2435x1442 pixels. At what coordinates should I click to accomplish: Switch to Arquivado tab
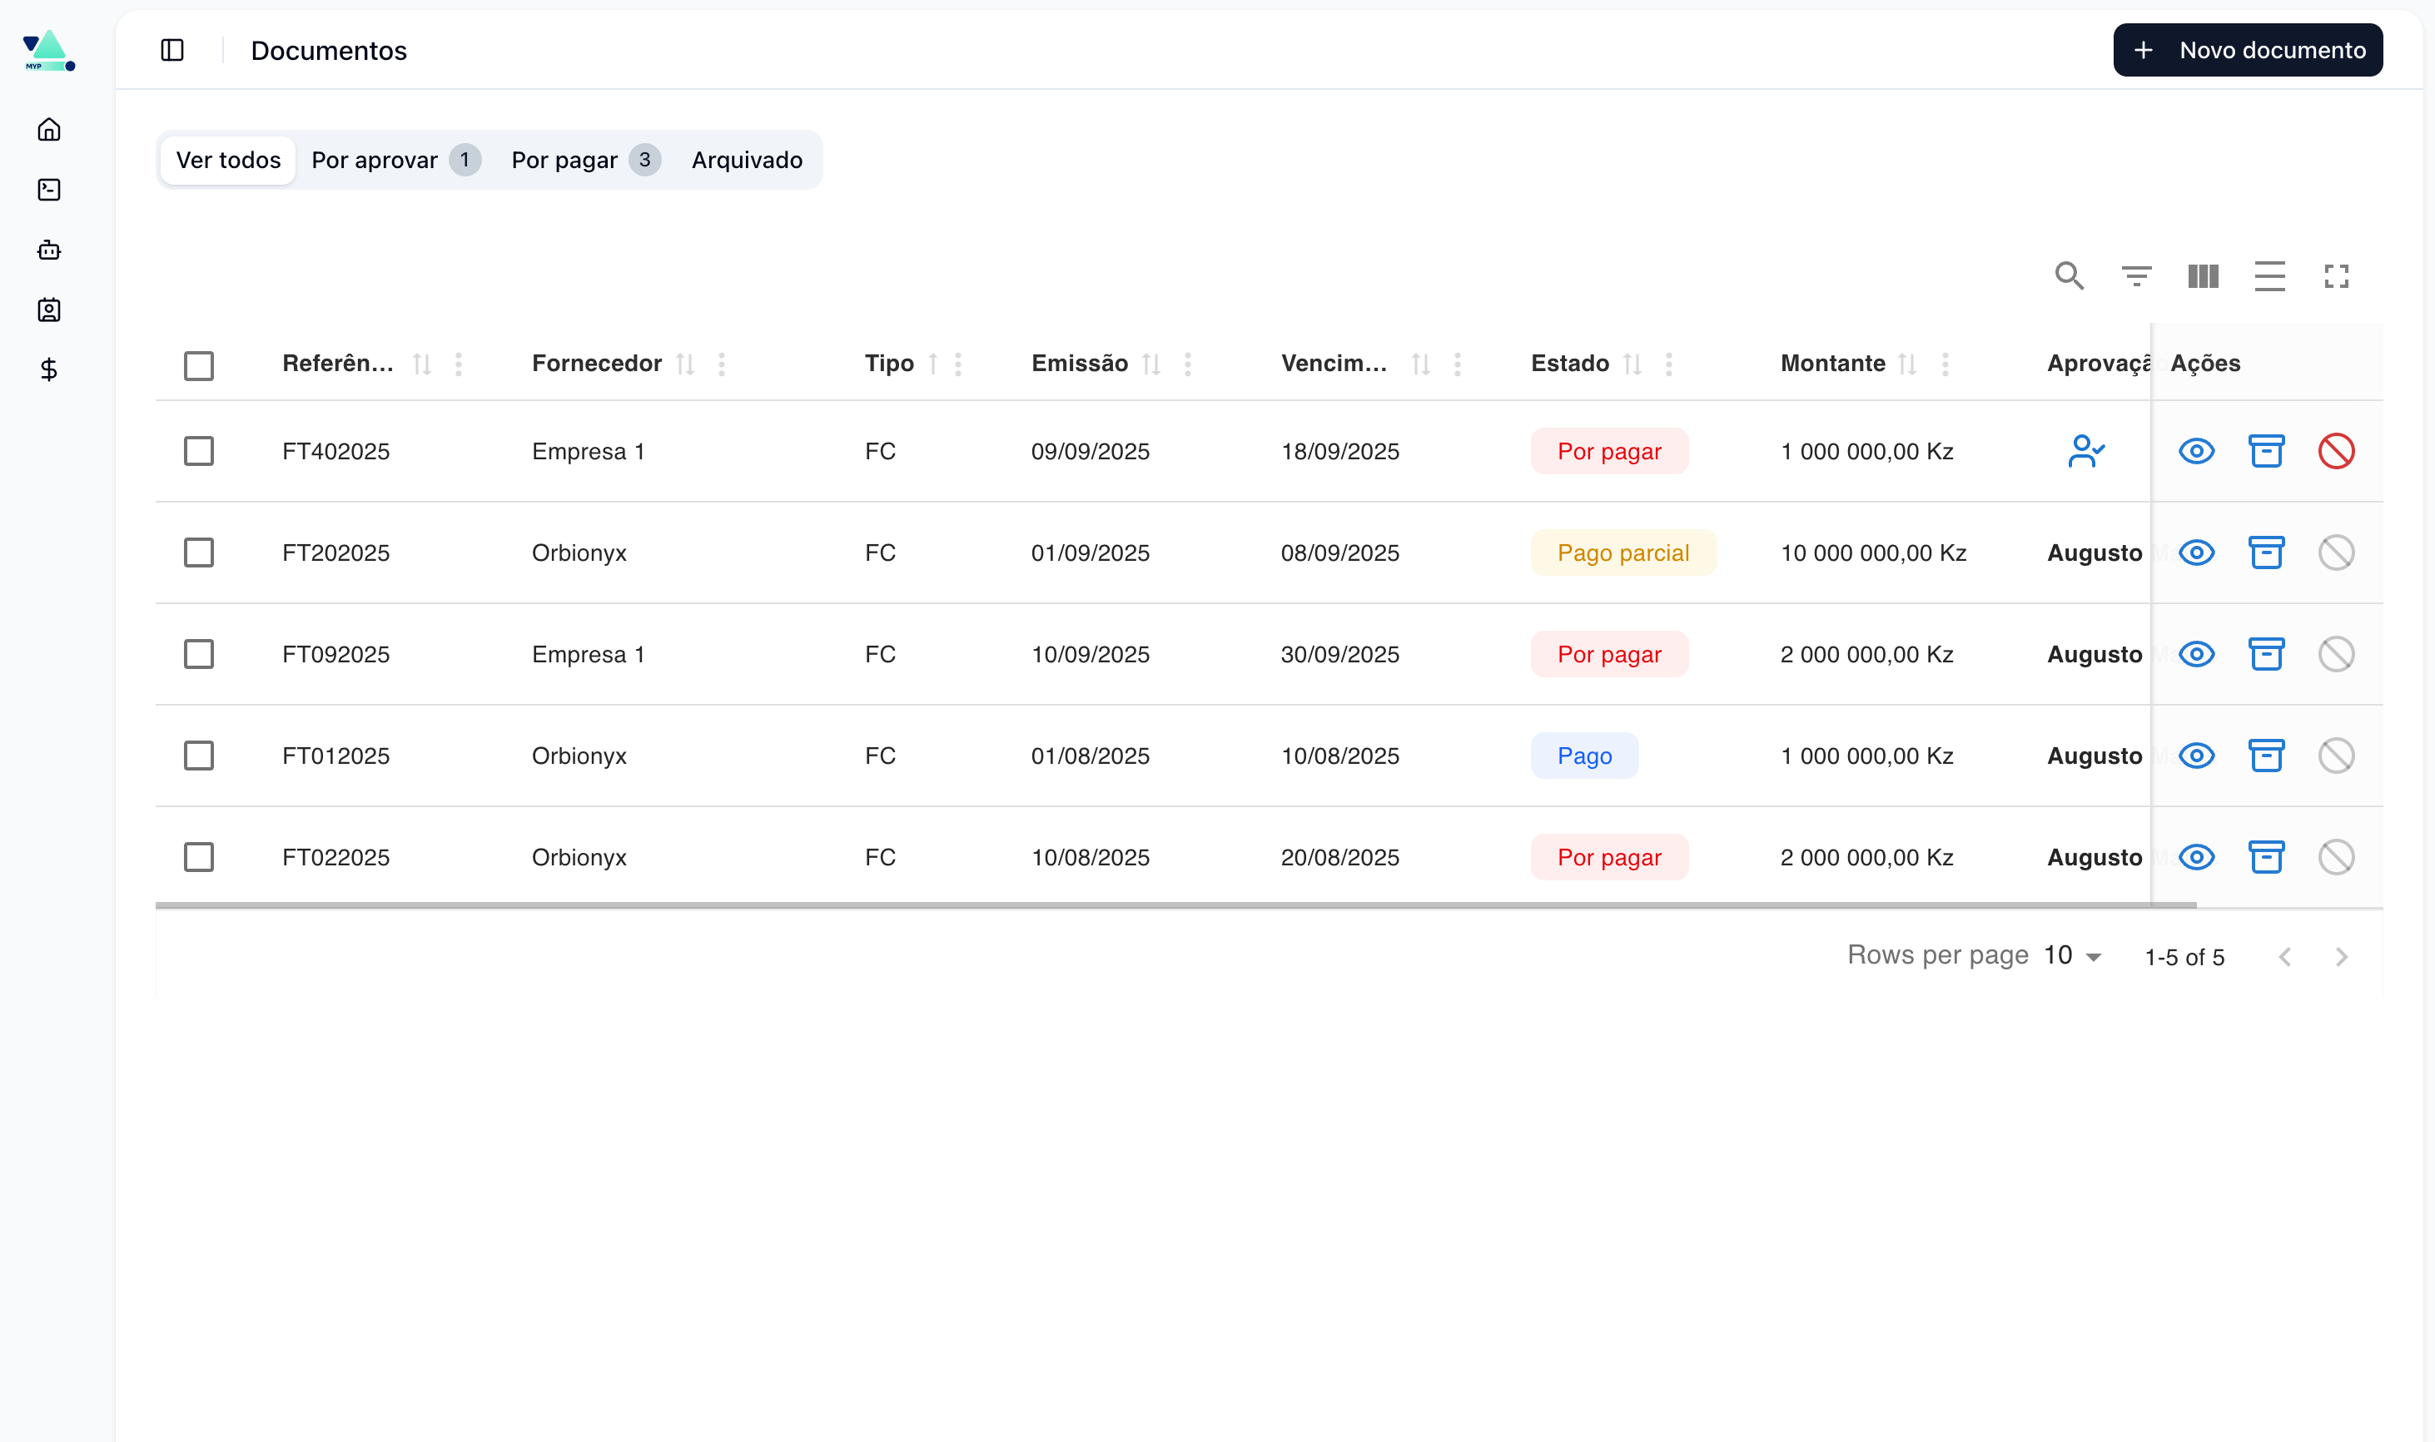pos(747,161)
